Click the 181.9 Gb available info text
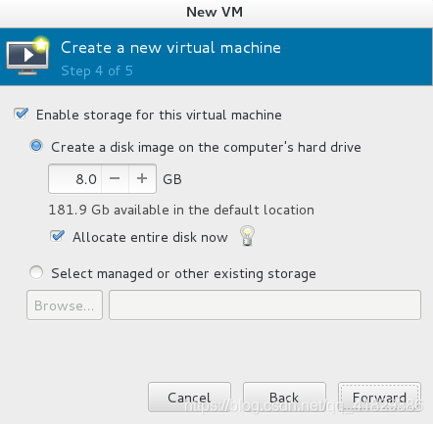Viewport: 433px width, 424px height. (x=181, y=210)
